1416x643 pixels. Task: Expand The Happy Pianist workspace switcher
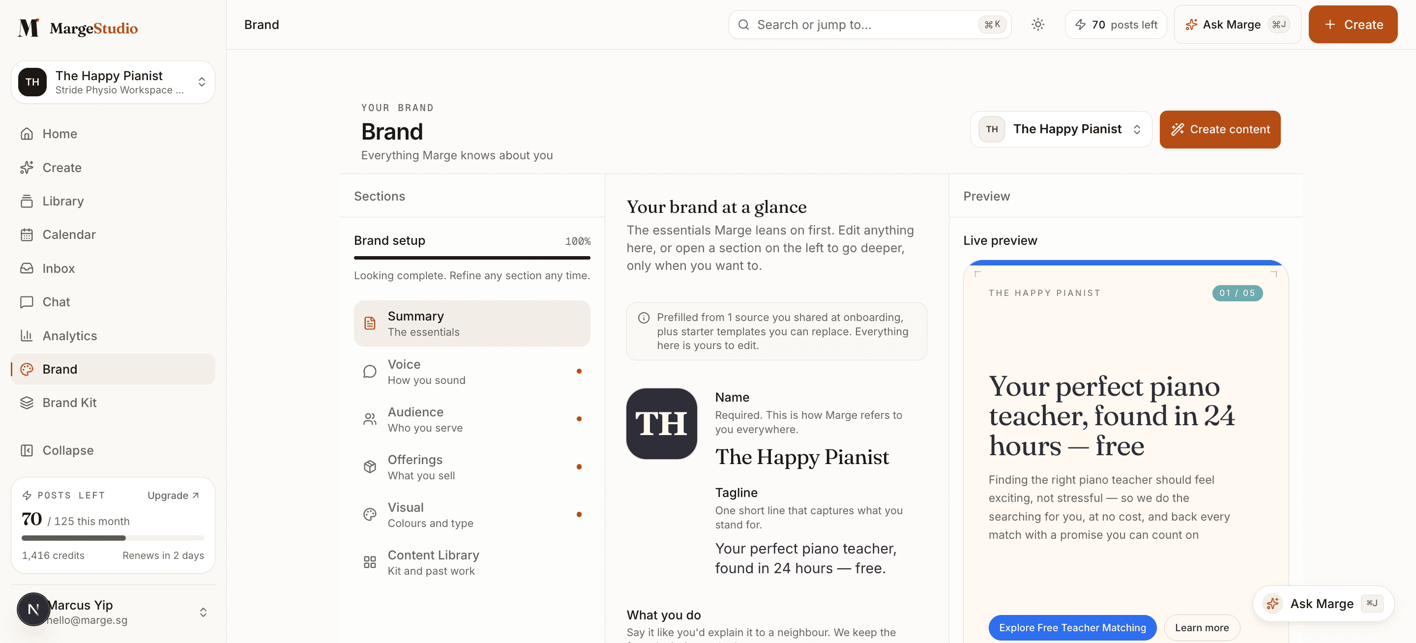(113, 82)
